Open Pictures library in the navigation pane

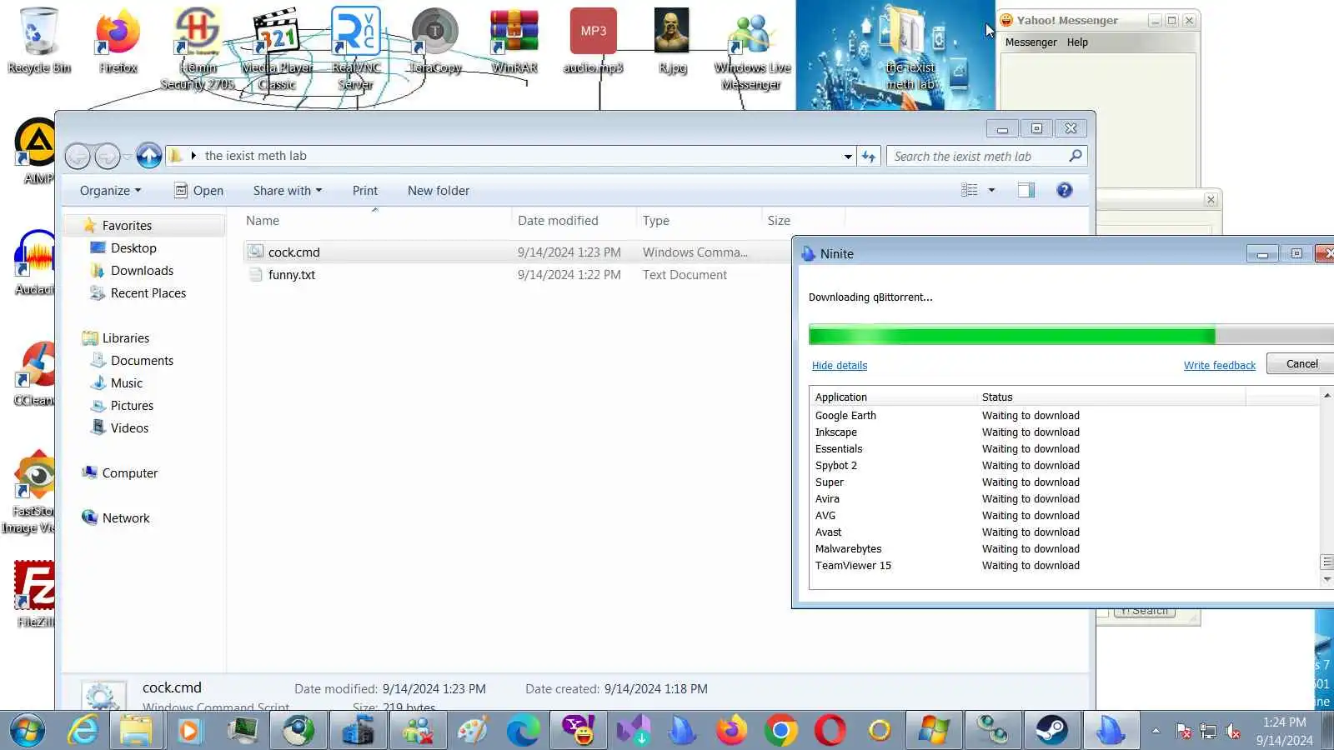click(132, 405)
